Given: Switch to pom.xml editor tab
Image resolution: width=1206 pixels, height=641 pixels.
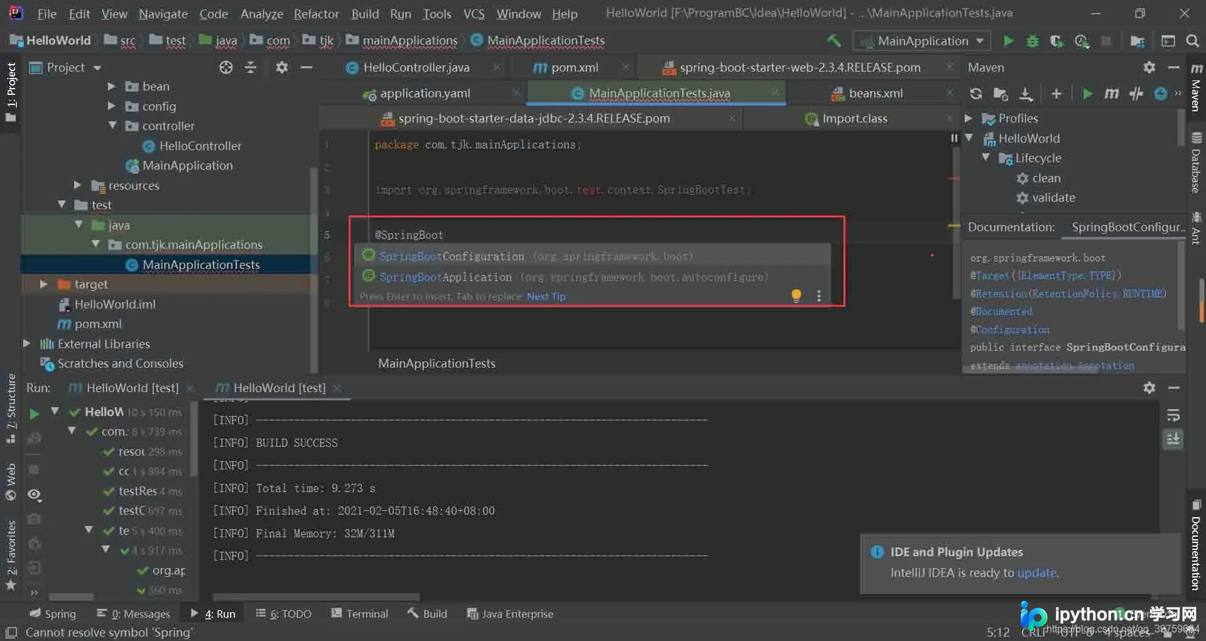Looking at the screenshot, I should click(x=574, y=67).
